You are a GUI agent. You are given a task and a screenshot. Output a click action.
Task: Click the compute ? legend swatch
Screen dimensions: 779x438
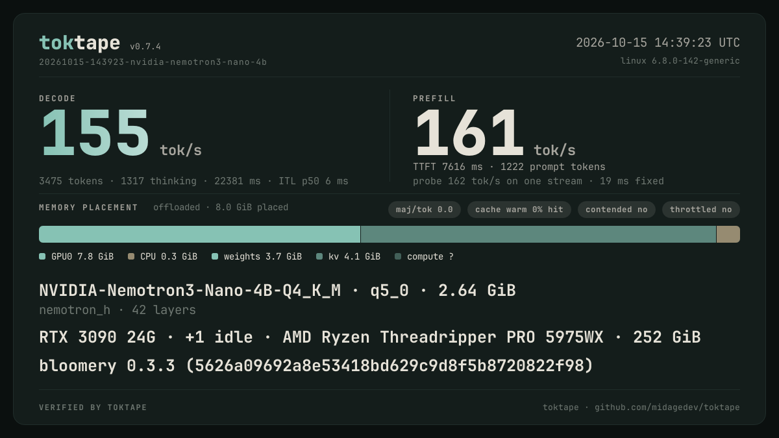click(398, 257)
